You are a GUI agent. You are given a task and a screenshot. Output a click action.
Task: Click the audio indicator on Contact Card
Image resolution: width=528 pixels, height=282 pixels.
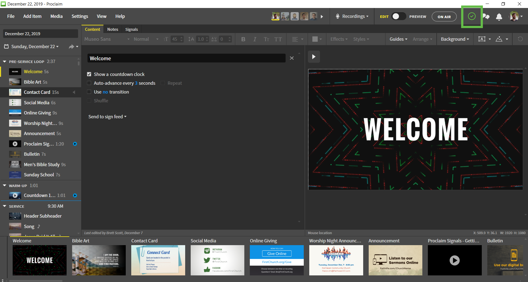(74, 92)
